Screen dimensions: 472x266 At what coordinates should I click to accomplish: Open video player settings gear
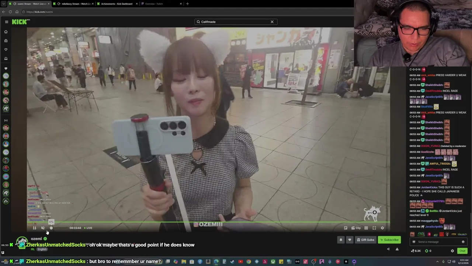(382, 228)
